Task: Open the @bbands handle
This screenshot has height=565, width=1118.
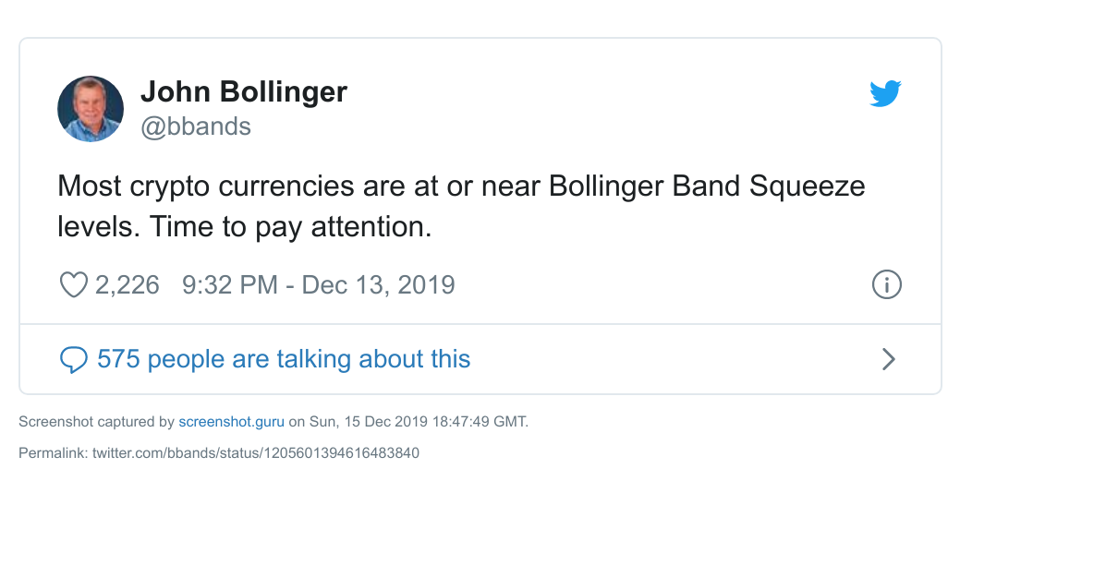Action: (x=196, y=126)
